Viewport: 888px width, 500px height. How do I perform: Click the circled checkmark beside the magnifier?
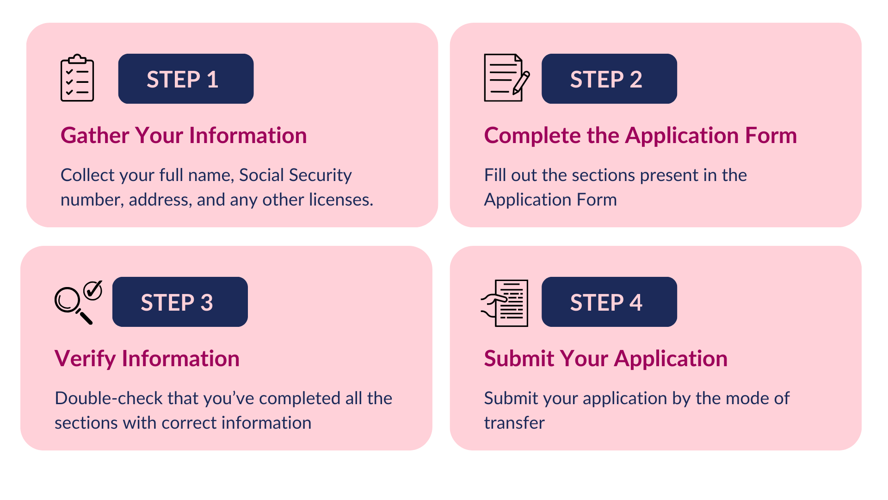coord(93,291)
